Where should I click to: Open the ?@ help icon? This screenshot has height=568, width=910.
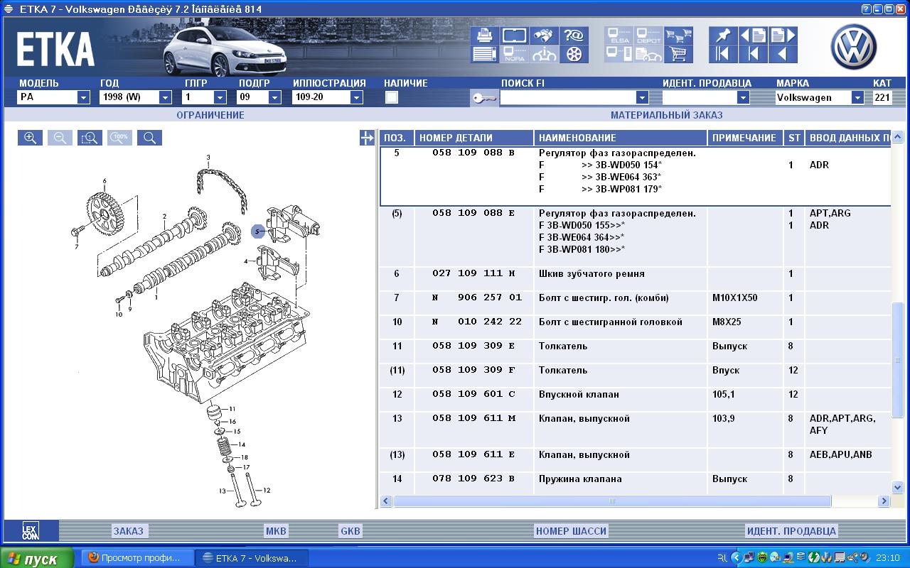[574, 35]
